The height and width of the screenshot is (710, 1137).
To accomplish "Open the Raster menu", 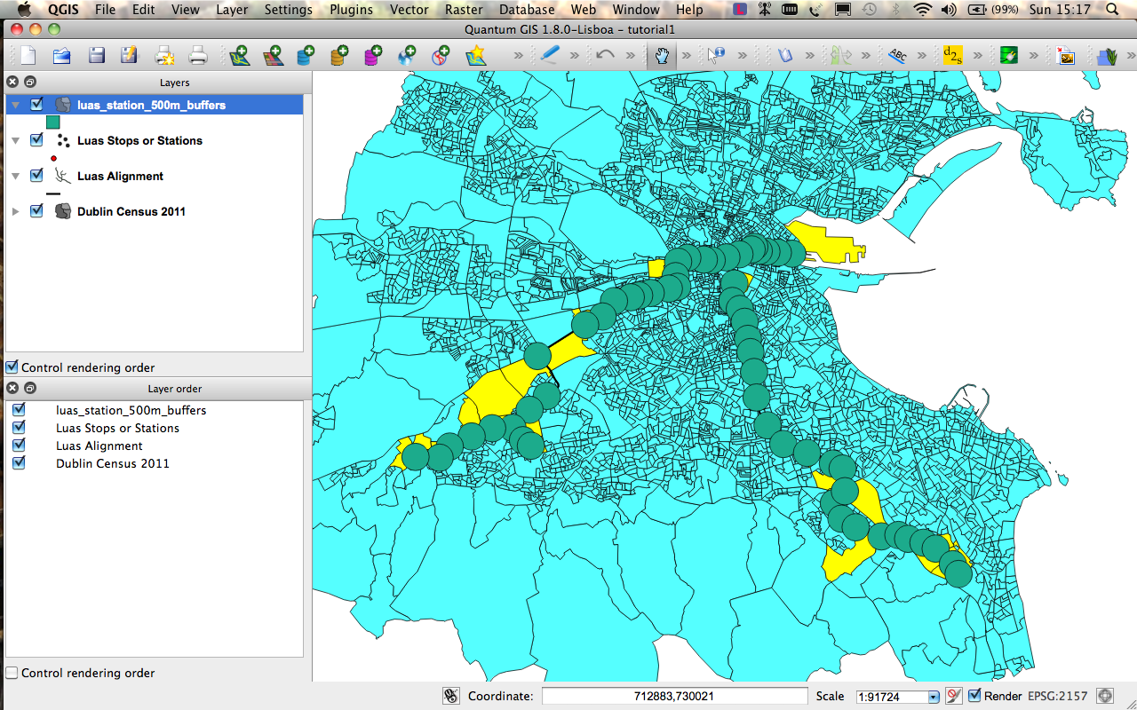I will (x=465, y=10).
